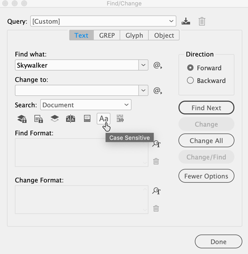Switch to the GREP tab
This screenshot has height=254, width=248.
click(x=107, y=35)
